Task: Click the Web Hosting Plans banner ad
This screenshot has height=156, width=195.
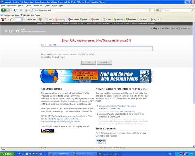Action: pos(95,76)
